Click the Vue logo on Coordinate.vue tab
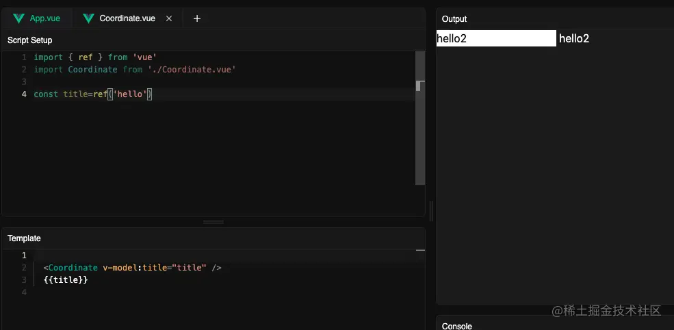Image resolution: width=674 pixels, height=330 pixels. (88, 18)
